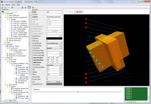This screenshot has height=104, width=151.
Task: Click the black ClearColor swatch
Action: pyautogui.click(x=54, y=38)
